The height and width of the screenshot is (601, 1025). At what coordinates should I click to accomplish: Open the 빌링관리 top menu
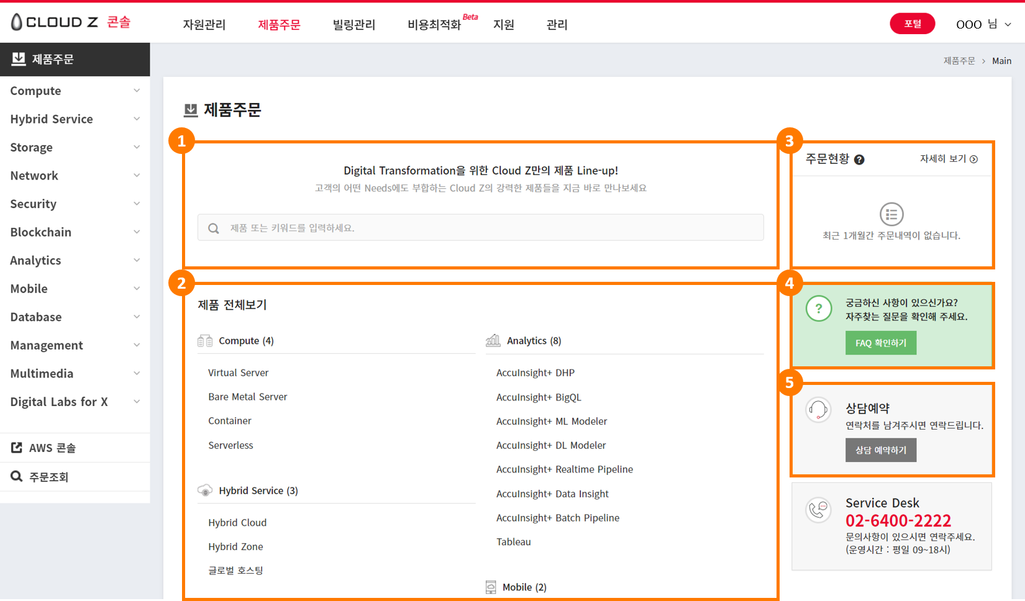[x=354, y=24]
